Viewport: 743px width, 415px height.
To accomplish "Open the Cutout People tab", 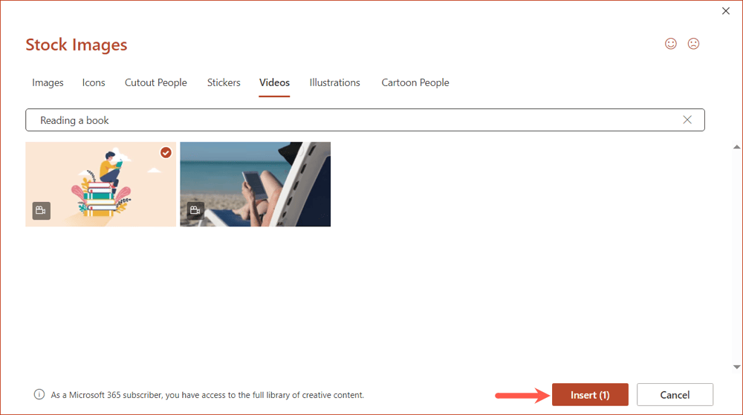I will tap(156, 83).
